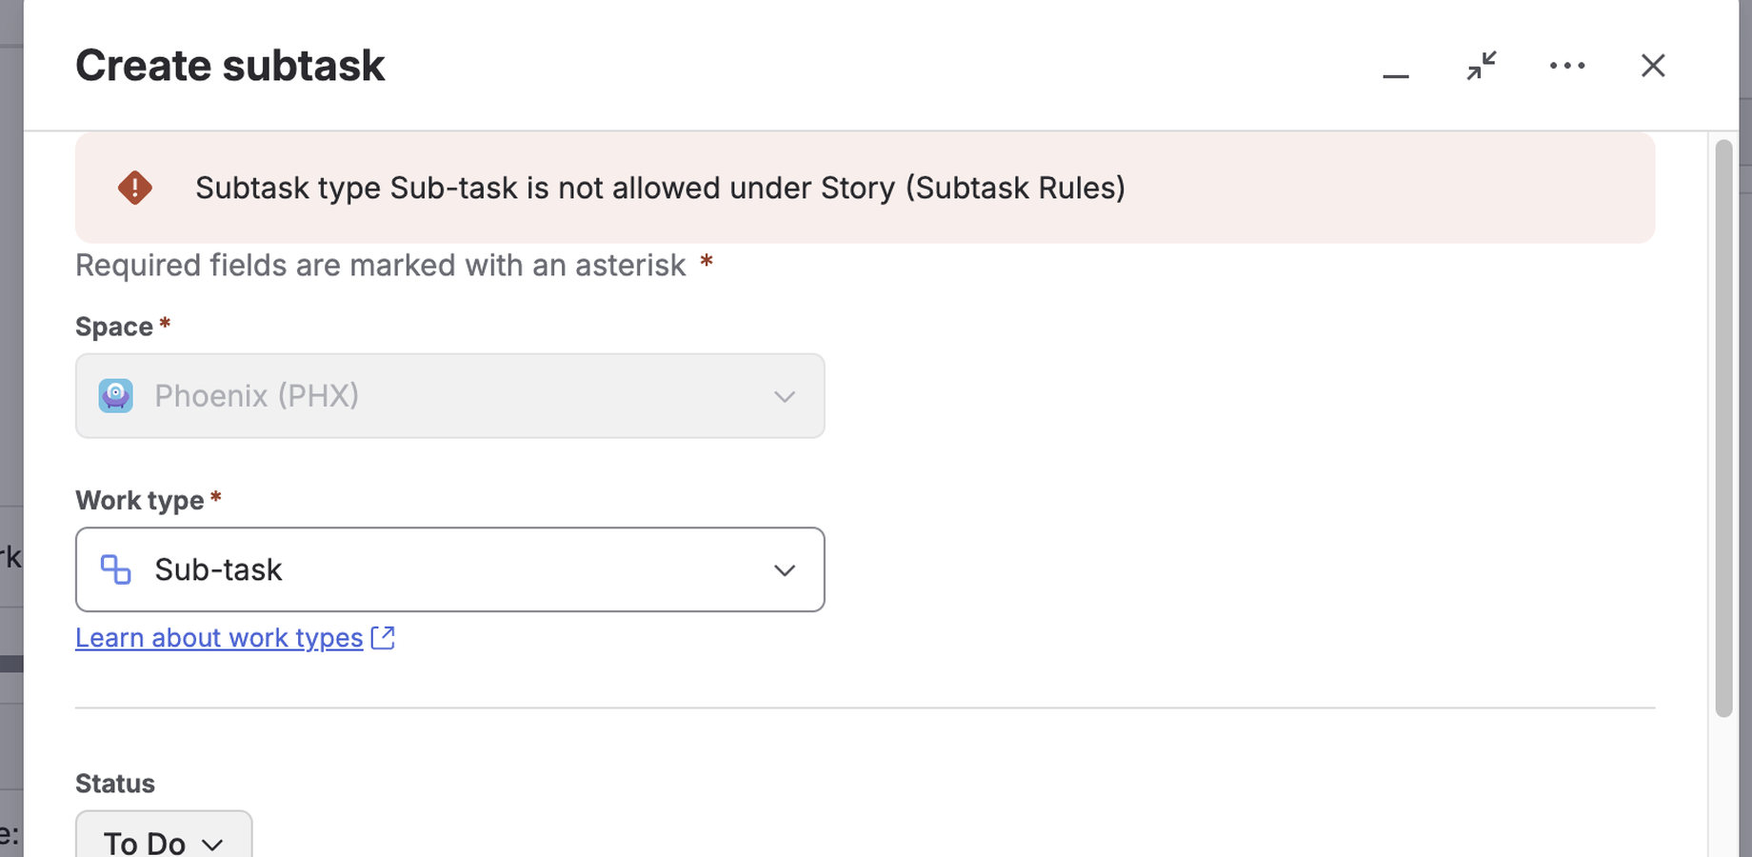Image resolution: width=1752 pixels, height=857 pixels.
Task: Click the Status field label
Action: [x=115, y=784]
